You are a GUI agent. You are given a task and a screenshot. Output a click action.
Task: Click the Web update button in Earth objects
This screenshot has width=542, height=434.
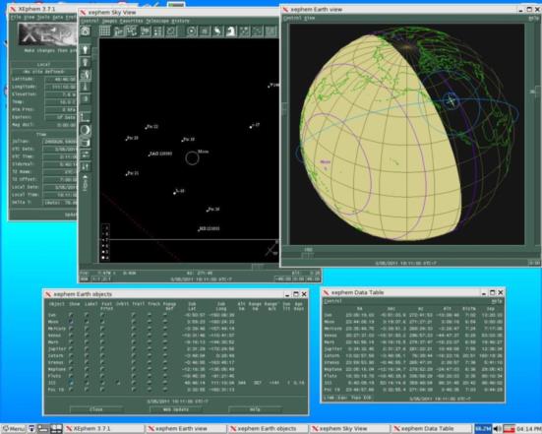[x=176, y=409]
